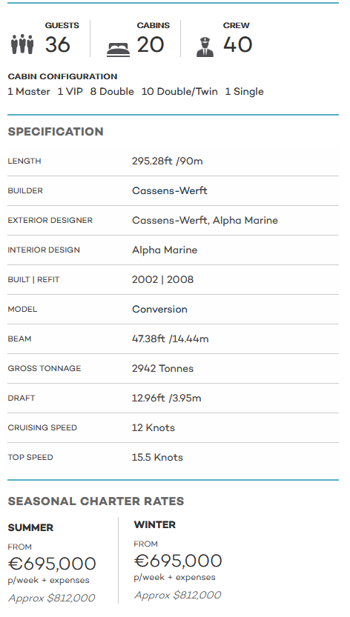This screenshot has width=350, height=617.
Task: Click the guest count 36
Action: pos(58,44)
